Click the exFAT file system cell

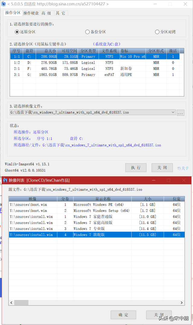click(x=109, y=75)
